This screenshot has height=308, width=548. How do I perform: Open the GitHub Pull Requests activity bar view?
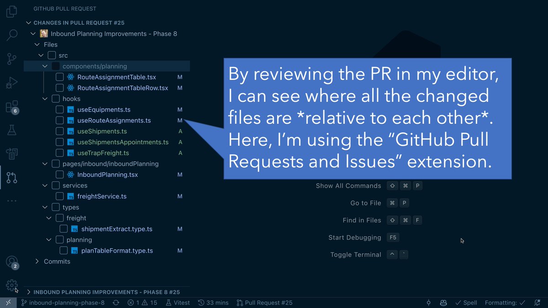click(x=12, y=177)
